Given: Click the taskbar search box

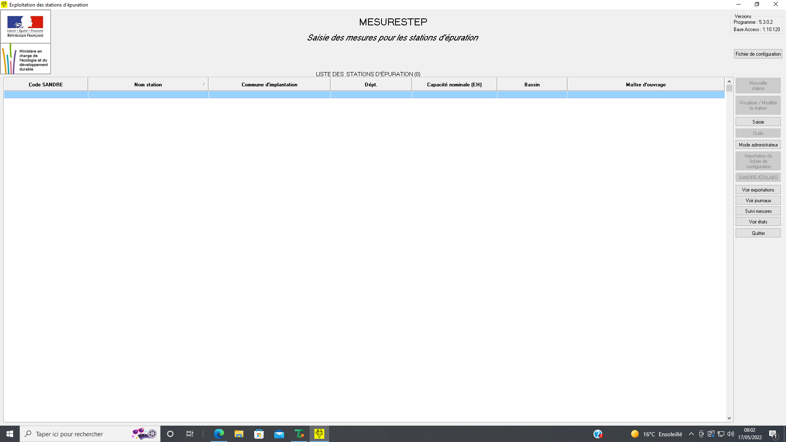Looking at the screenshot, I should (x=90, y=434).
